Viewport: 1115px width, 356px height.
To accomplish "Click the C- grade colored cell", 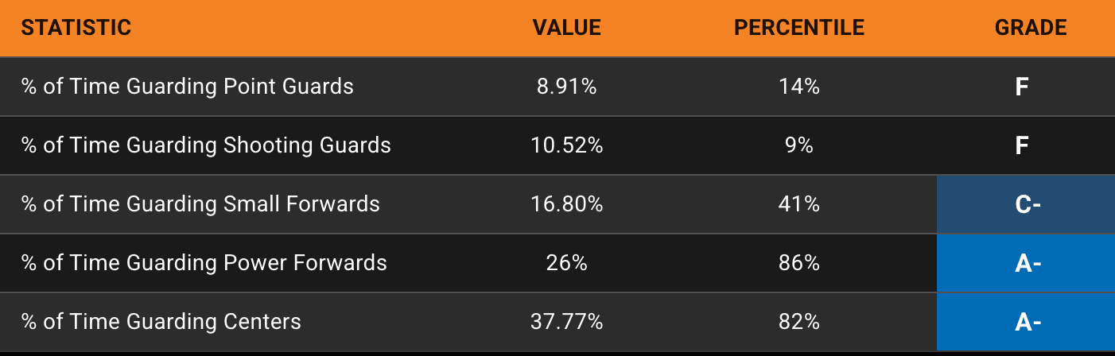I will [x=1026, y=204].
